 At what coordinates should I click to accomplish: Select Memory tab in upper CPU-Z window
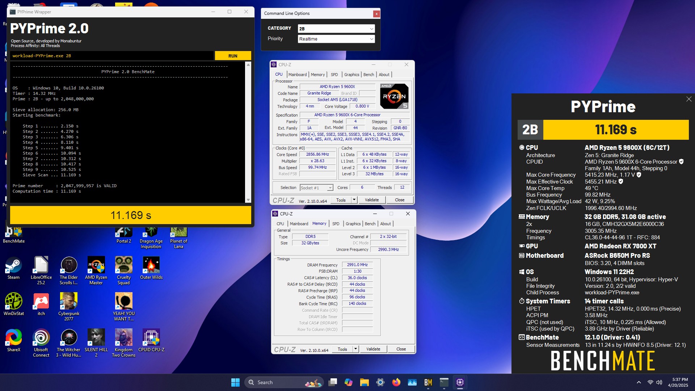coord(318,75)
